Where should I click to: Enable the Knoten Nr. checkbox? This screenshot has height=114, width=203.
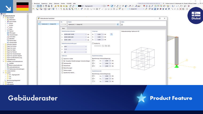(93, 43)
